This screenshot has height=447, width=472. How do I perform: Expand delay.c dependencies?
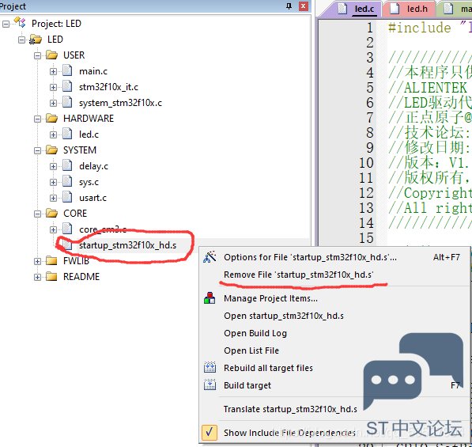(53, 166)
